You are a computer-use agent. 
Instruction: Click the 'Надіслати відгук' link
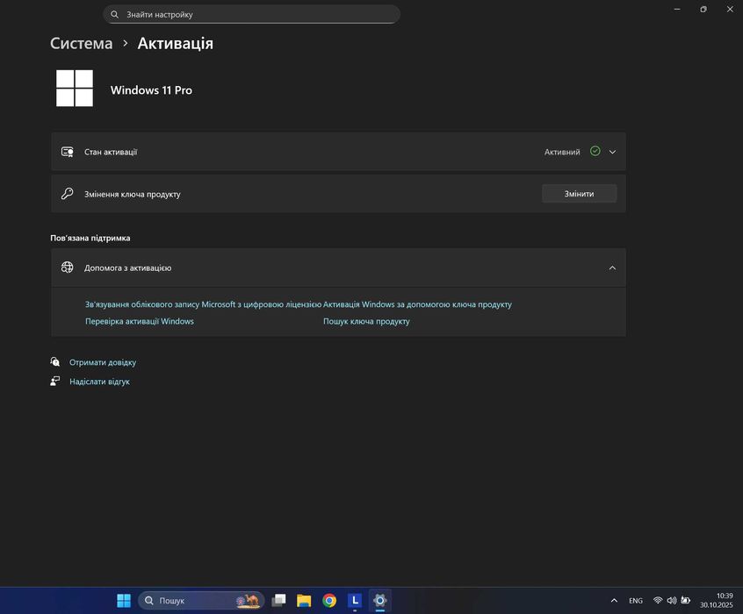point(99,382)
